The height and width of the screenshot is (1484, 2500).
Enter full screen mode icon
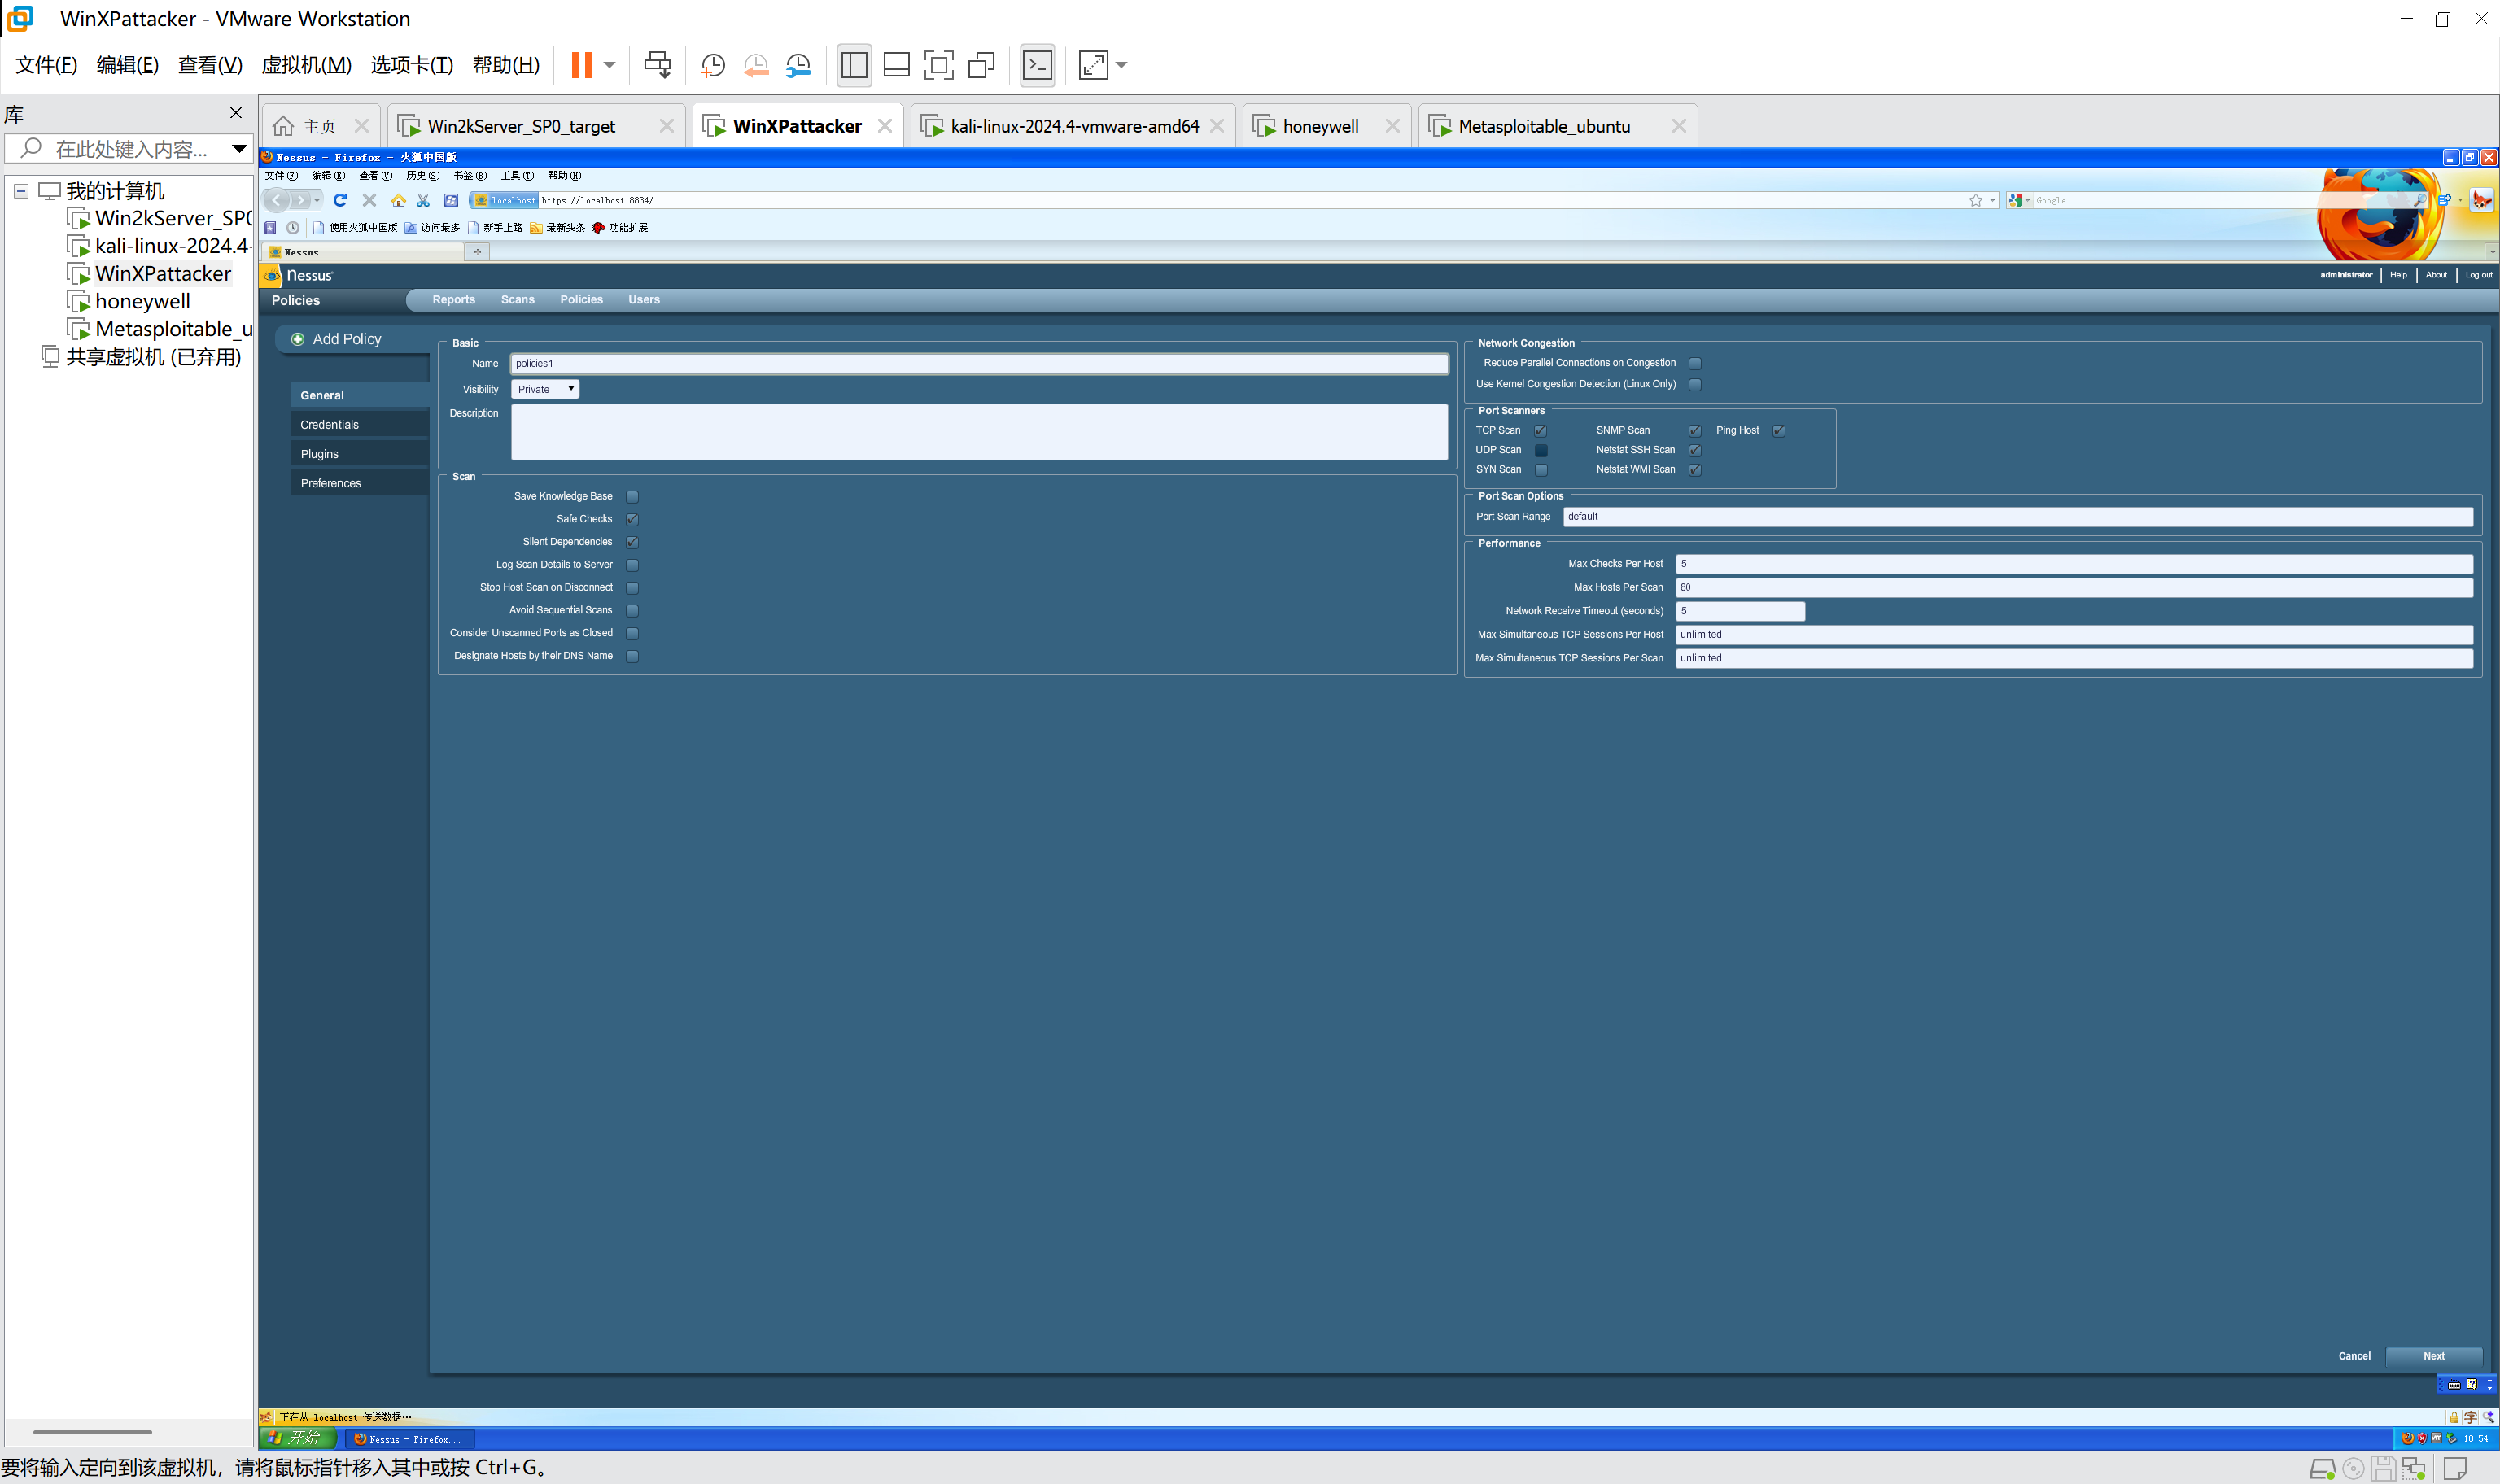(938, 65)
